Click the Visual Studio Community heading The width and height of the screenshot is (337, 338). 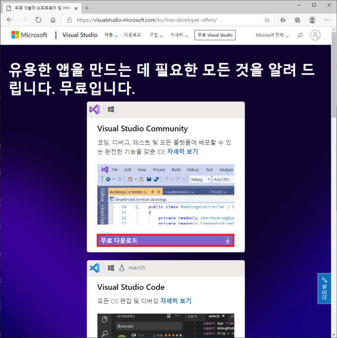[143, 129]
